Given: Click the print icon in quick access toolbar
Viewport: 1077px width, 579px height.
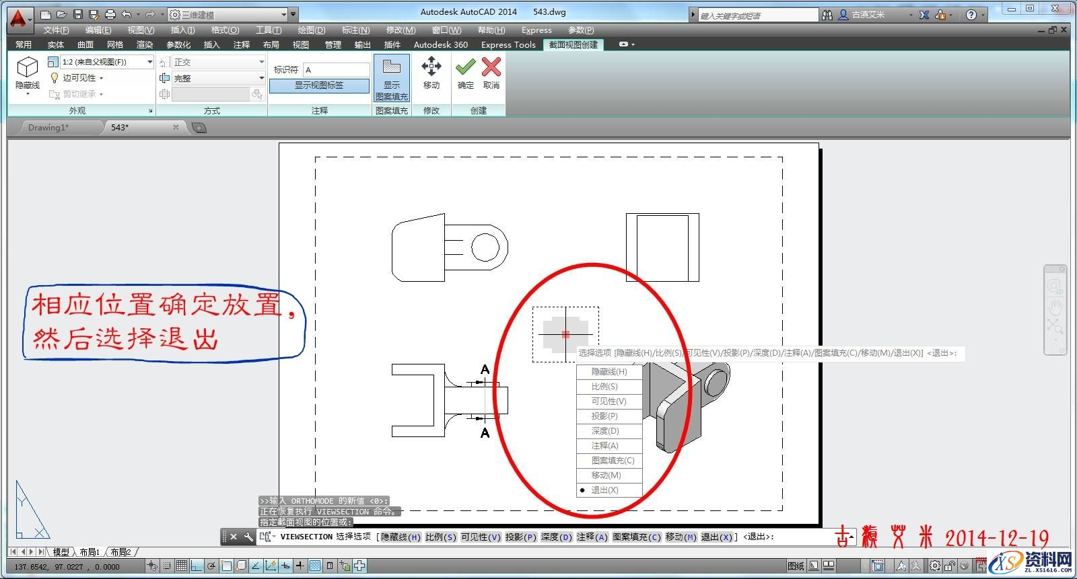Looking at the screenshot, I should coord(110,14).
